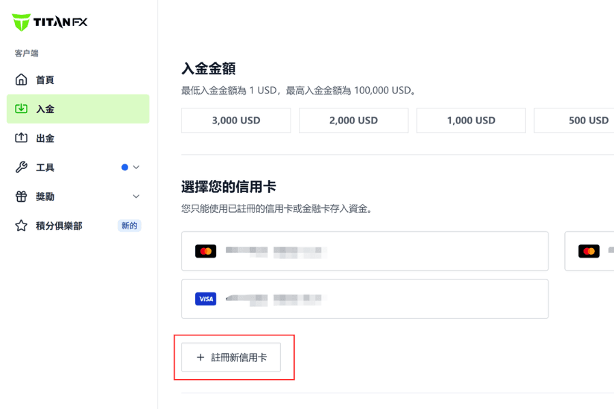Select the 首頁 home icon in the sidebar

coord(20,79)
